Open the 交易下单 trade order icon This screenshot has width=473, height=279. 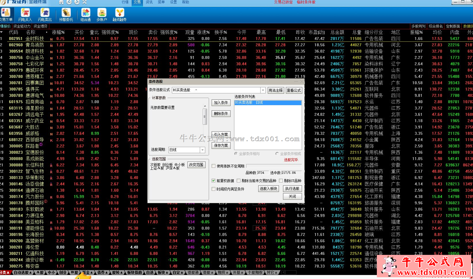pos(6,15)
